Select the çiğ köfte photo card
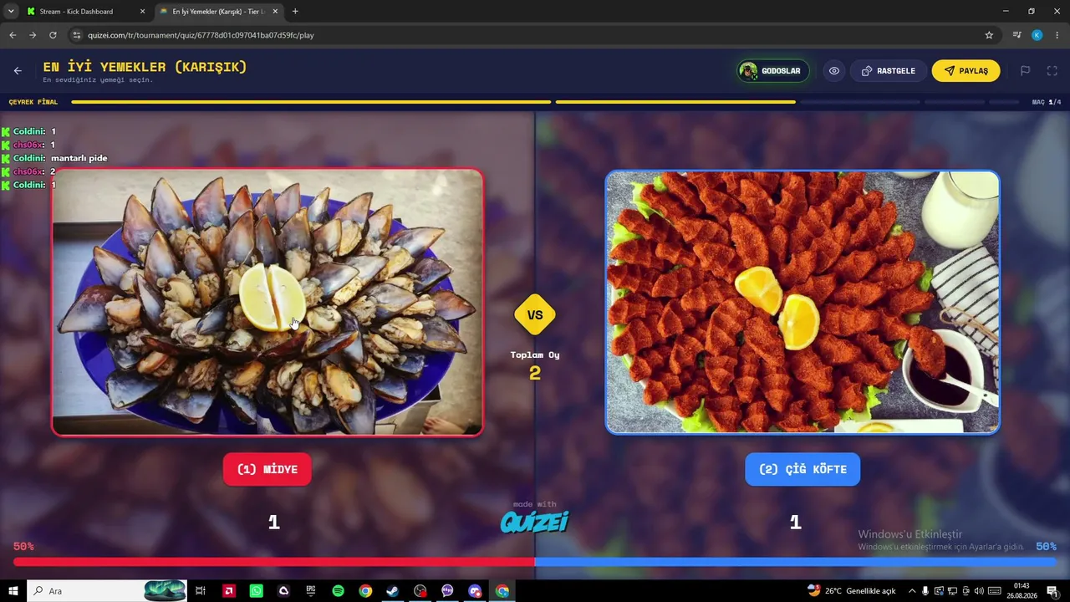The height and width of the screenshot is (602, 1070). [x=802, y=302]
